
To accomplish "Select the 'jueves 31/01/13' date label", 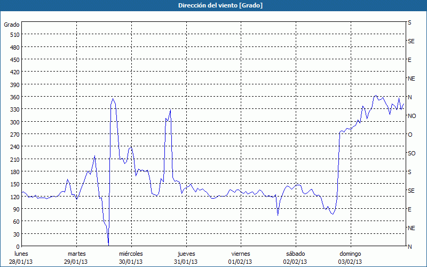I will (x=186, y=257).
